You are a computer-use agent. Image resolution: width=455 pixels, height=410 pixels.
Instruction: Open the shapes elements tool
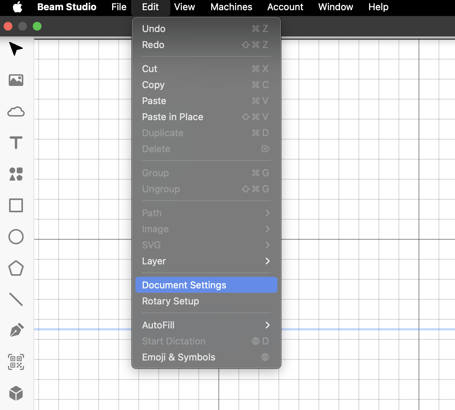click(16, 174)
